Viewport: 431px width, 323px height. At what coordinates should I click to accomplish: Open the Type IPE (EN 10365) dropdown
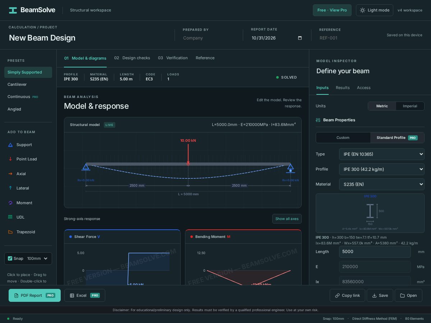coord(381,154)
